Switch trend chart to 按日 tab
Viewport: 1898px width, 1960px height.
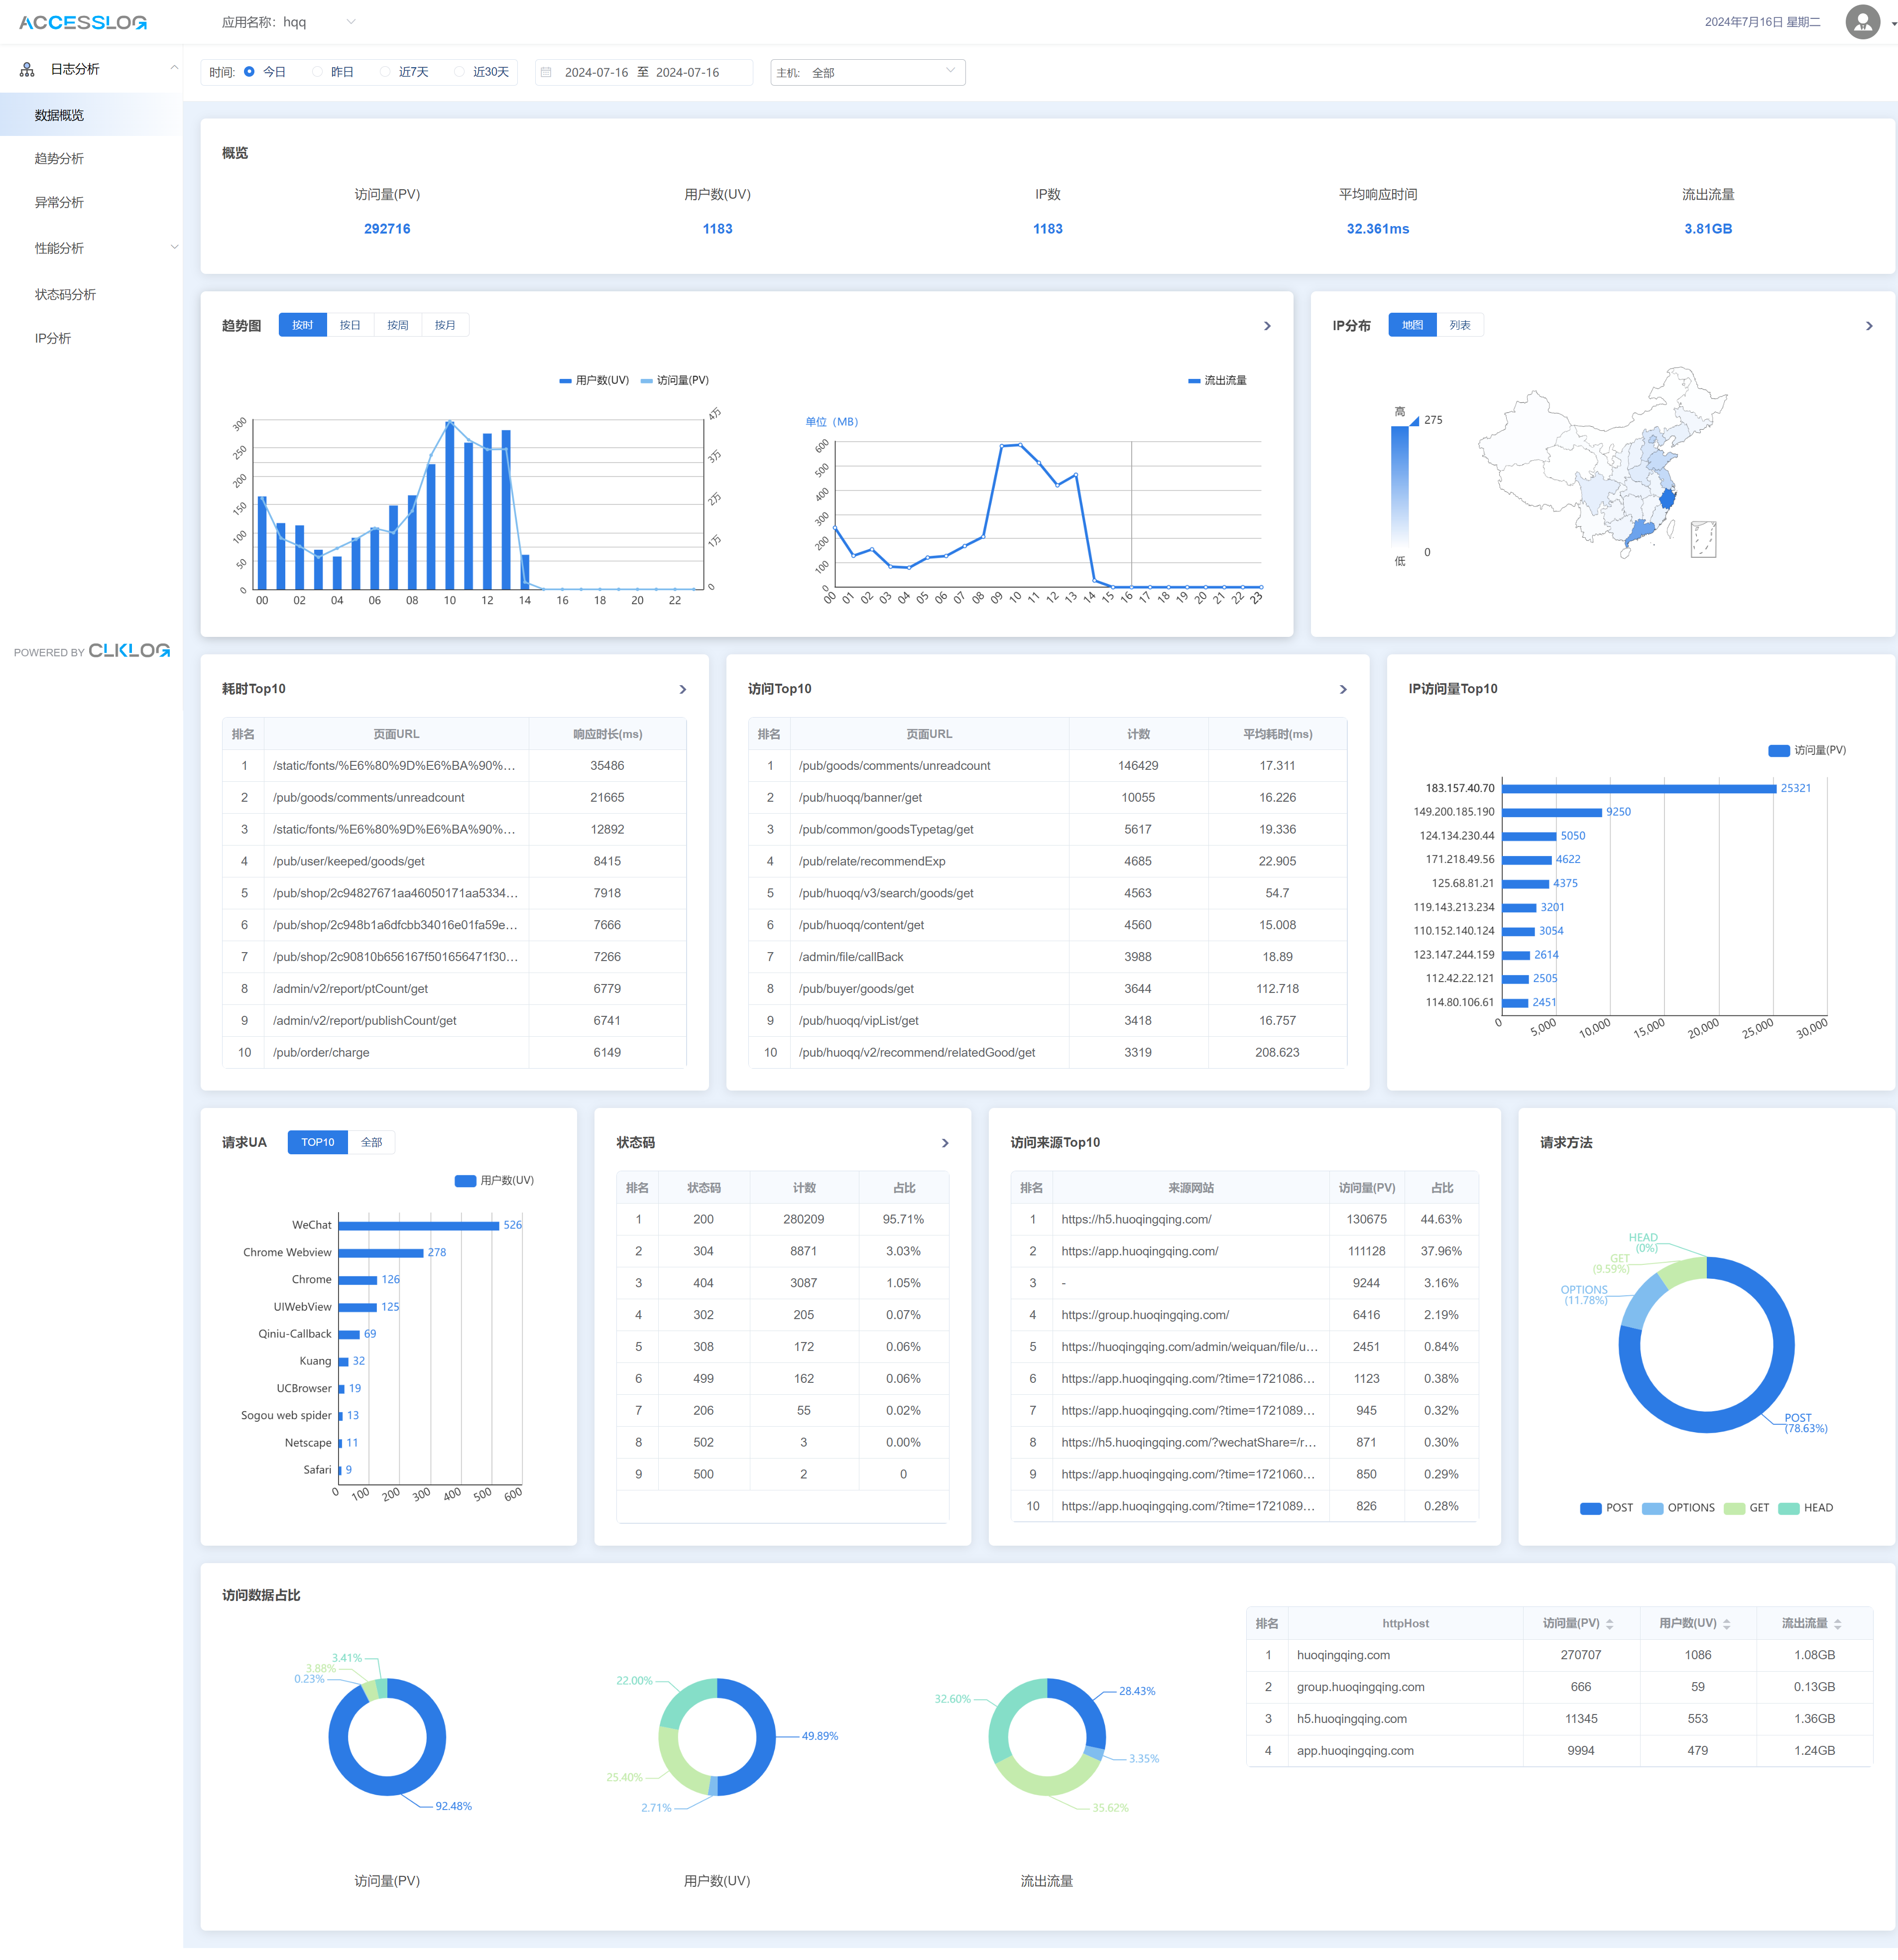click(349, 325)
